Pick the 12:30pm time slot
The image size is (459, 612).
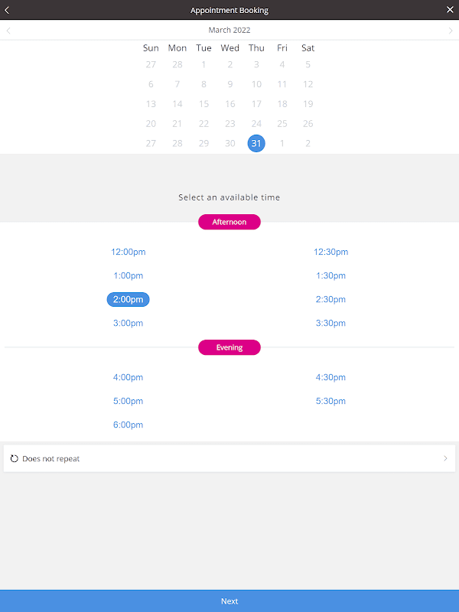pos(330,252)
